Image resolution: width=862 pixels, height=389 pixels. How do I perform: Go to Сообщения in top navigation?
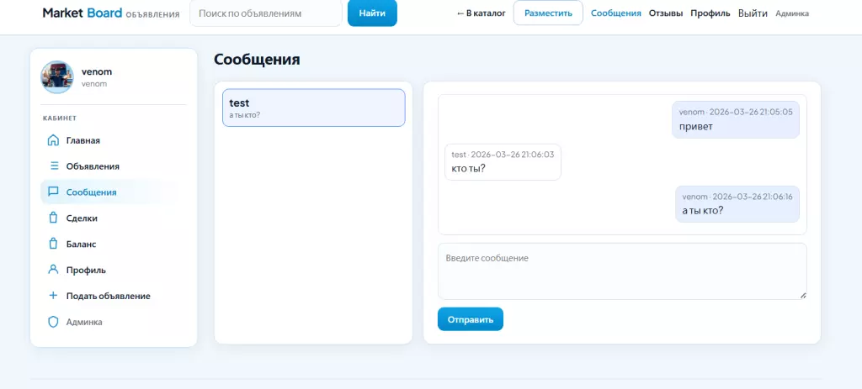(615, 13)
